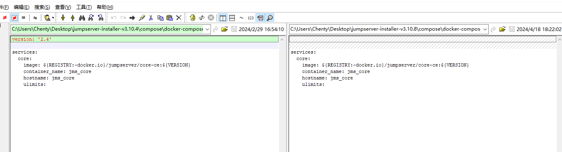Click left pane grey forward-arrow icon
Viewport: 562px width, 152px height.
pos(215,29)
